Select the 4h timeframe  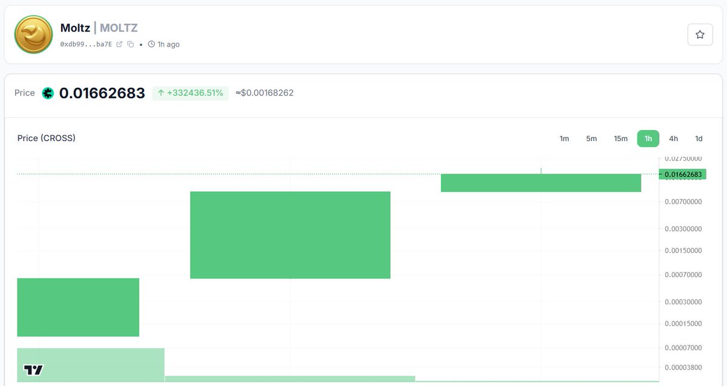673,139
